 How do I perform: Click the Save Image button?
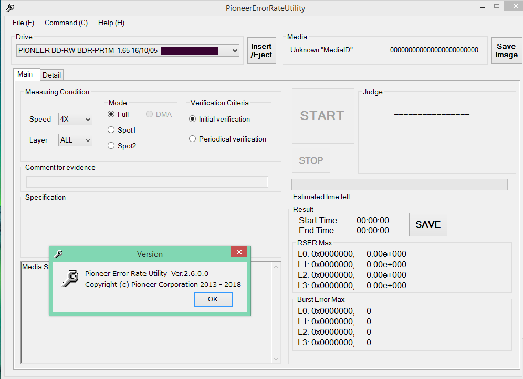tap(506, 51)
